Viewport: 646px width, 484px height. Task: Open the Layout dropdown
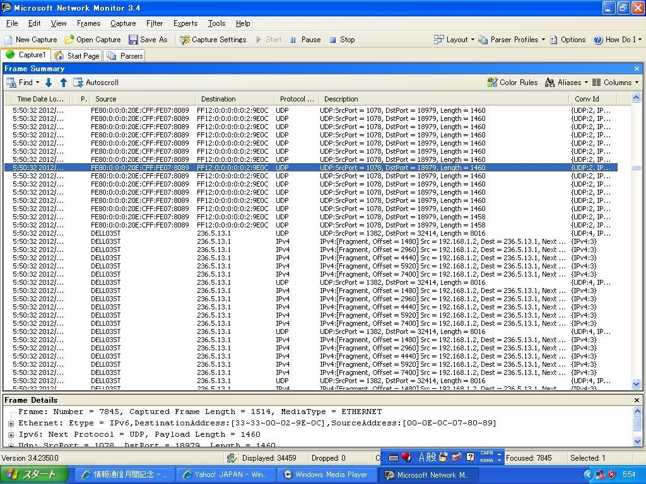tap(454, 40)
